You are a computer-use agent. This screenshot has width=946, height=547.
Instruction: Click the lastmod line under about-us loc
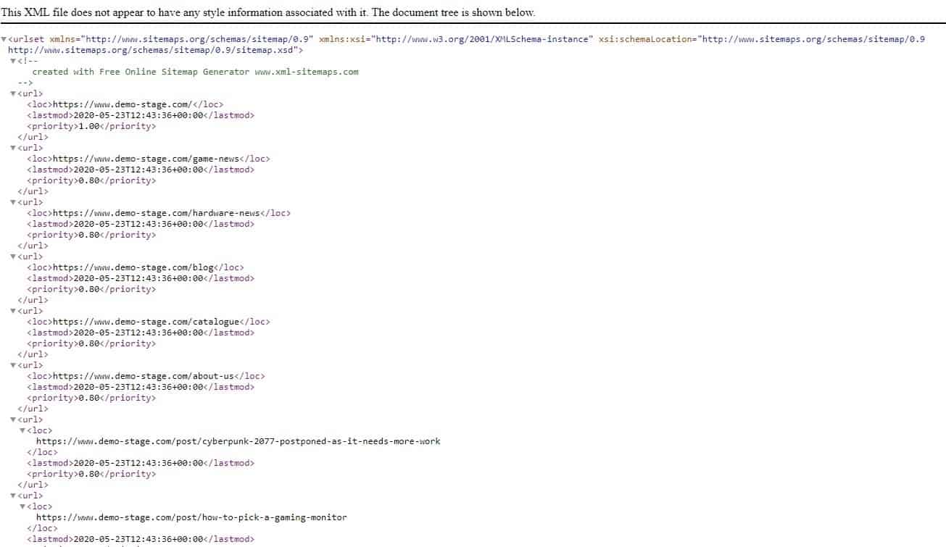coord(141,387)
